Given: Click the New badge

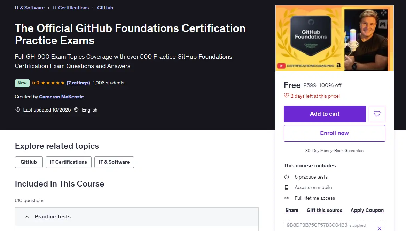Looking at the screenshot, I should (x=22, y=83).
